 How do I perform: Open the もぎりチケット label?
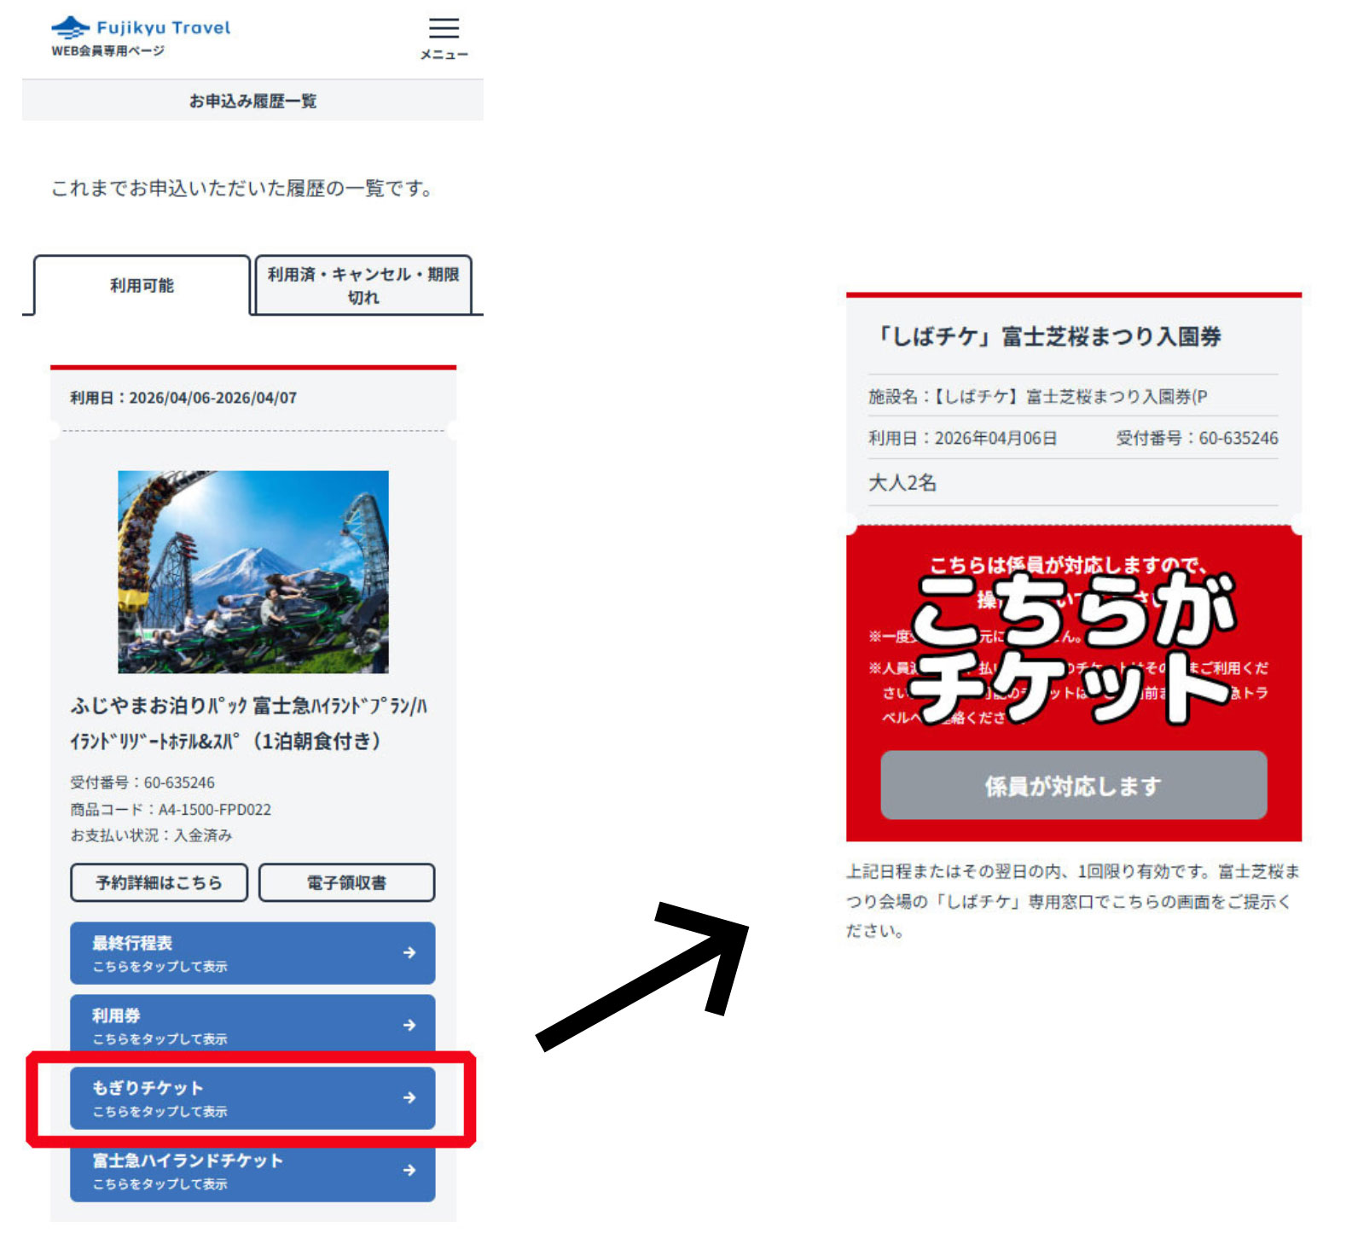click(x=148, y=1088)
